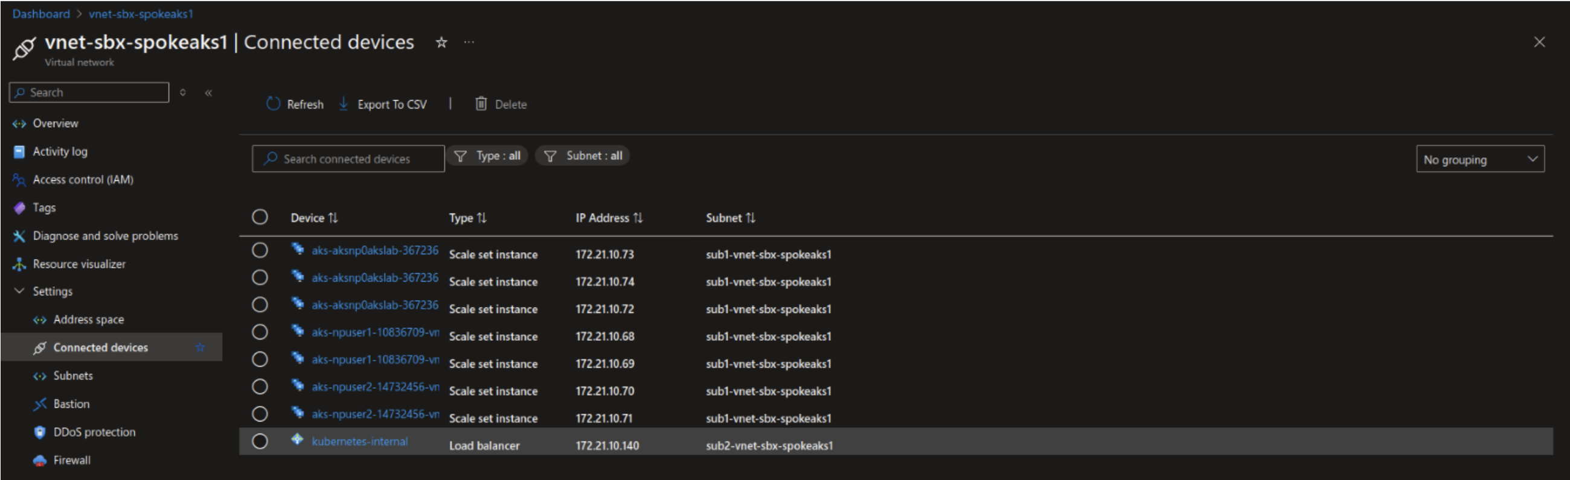1570x480 pixels.
Task: Click the Export To CSV download icon
Action: (344, 104)
